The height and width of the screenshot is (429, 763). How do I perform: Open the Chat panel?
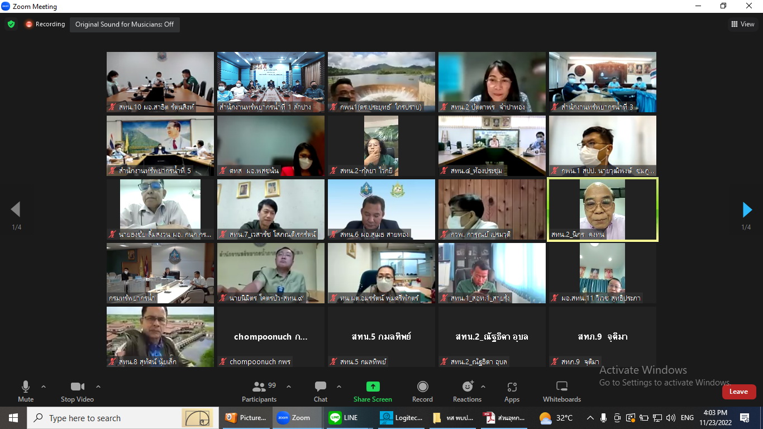coord(321,391)
